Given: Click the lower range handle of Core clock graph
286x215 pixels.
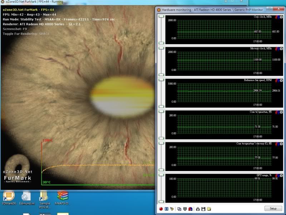Looking at the screenshot, I should [x=161, y=43].
